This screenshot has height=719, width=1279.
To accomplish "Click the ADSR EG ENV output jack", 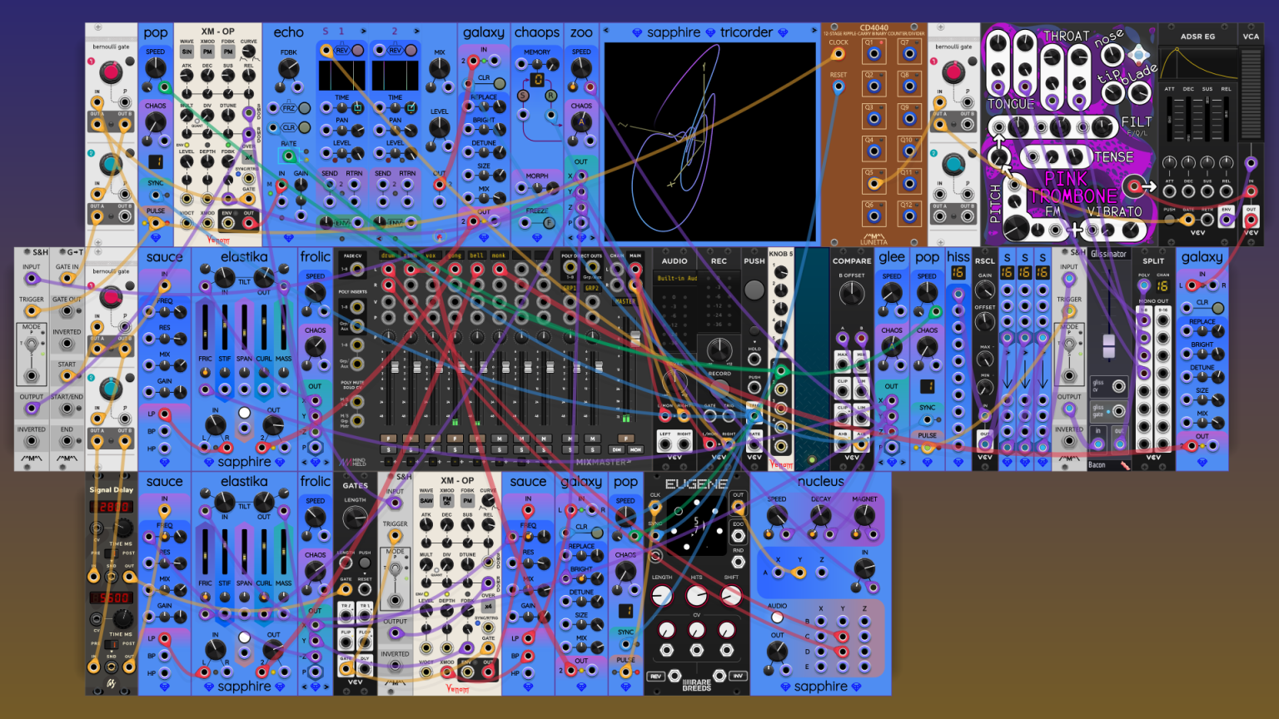I will click(x=1227, y=221).
